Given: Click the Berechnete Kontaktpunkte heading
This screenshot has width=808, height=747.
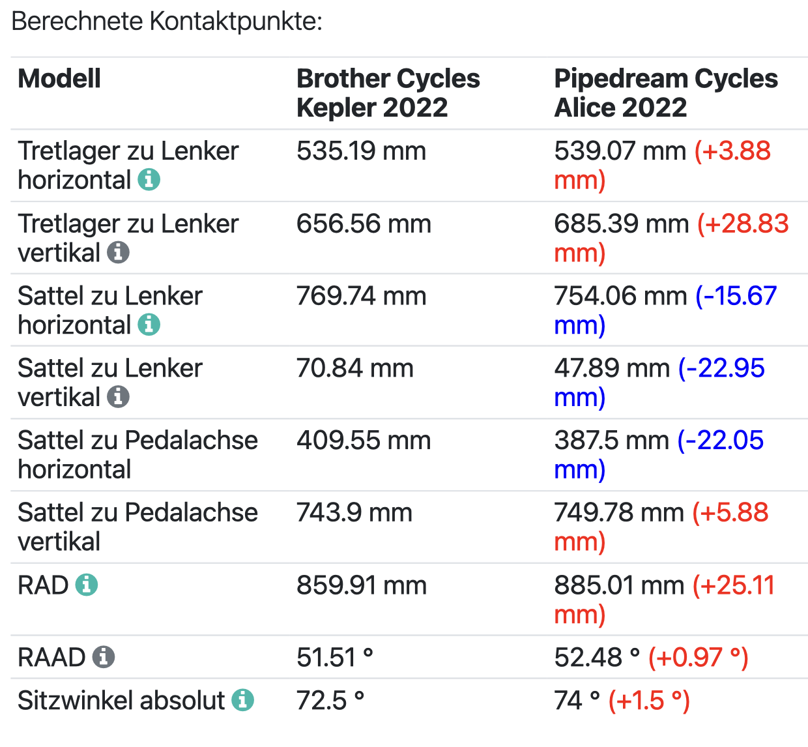Looking at the screenshot, I should (x=167, y=22).
